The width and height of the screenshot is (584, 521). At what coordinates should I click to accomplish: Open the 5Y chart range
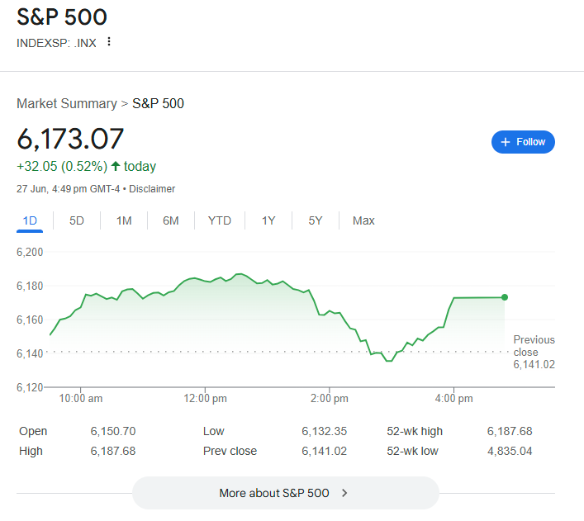(316, 220)
